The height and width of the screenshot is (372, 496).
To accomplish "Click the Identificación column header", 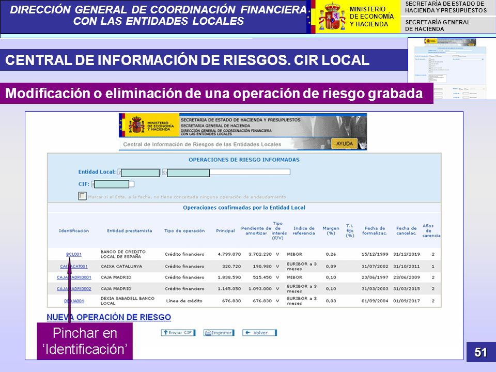I will coord(74,230).
